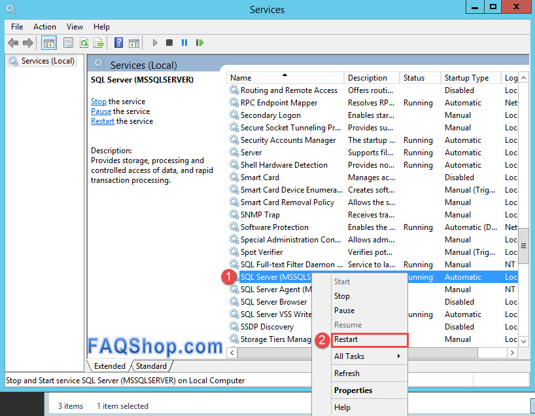Screen dimensions: 535x416
Task: Click the Show/Hide Console Tree toolbar icon
Action: pos(48,43)
